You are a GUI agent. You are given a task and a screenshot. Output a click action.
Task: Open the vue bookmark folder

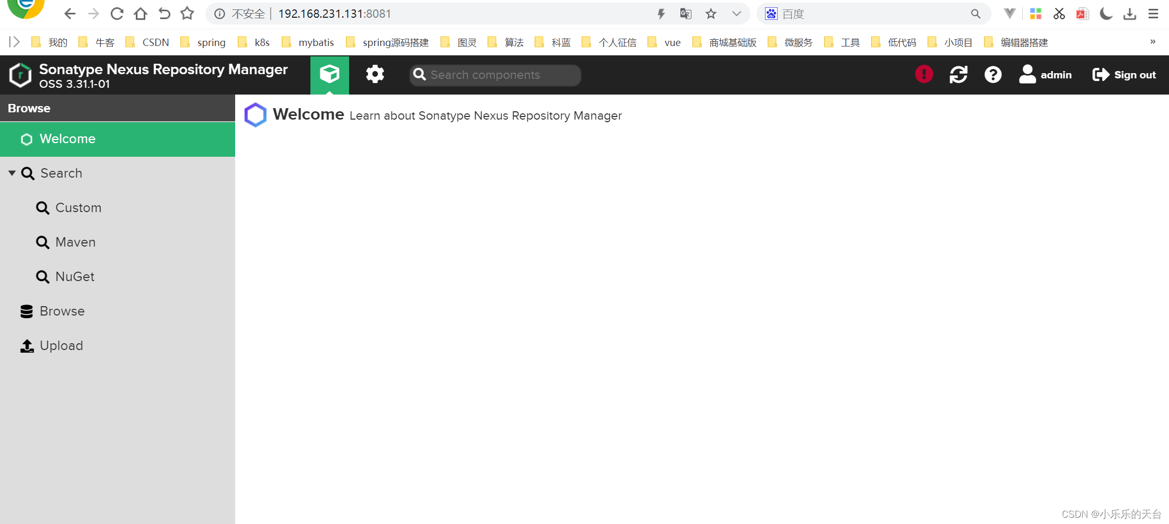664,42
